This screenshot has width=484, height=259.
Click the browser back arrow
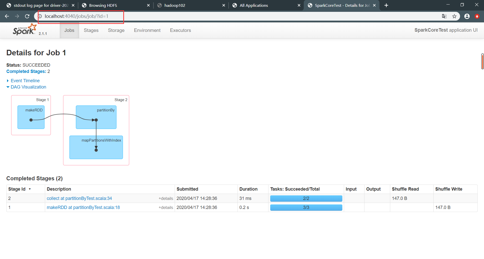7,16
